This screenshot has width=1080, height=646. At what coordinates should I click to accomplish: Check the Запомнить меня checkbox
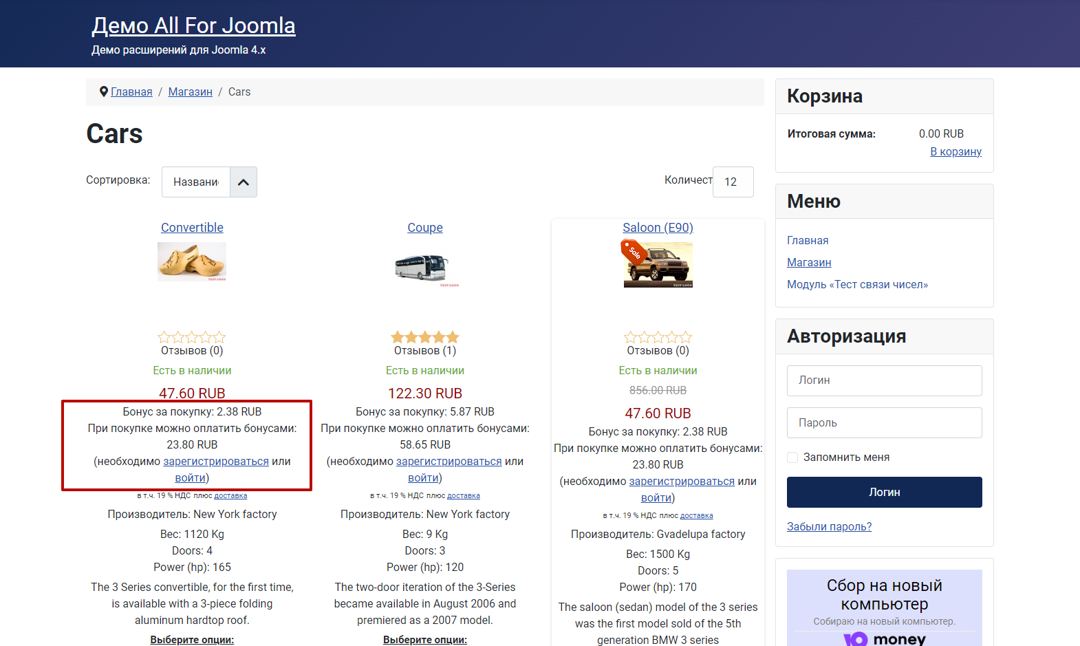792,457
